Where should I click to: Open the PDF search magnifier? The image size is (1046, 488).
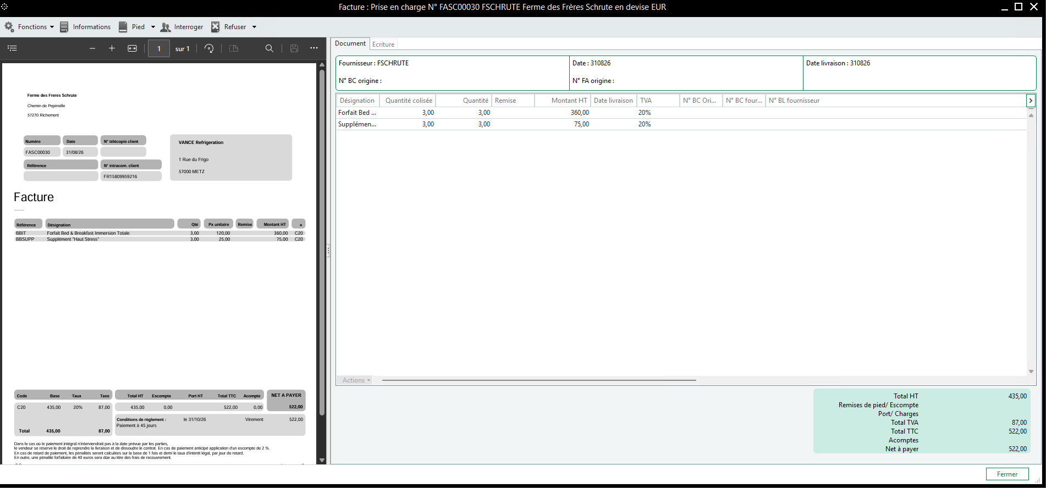pos(269,48)
